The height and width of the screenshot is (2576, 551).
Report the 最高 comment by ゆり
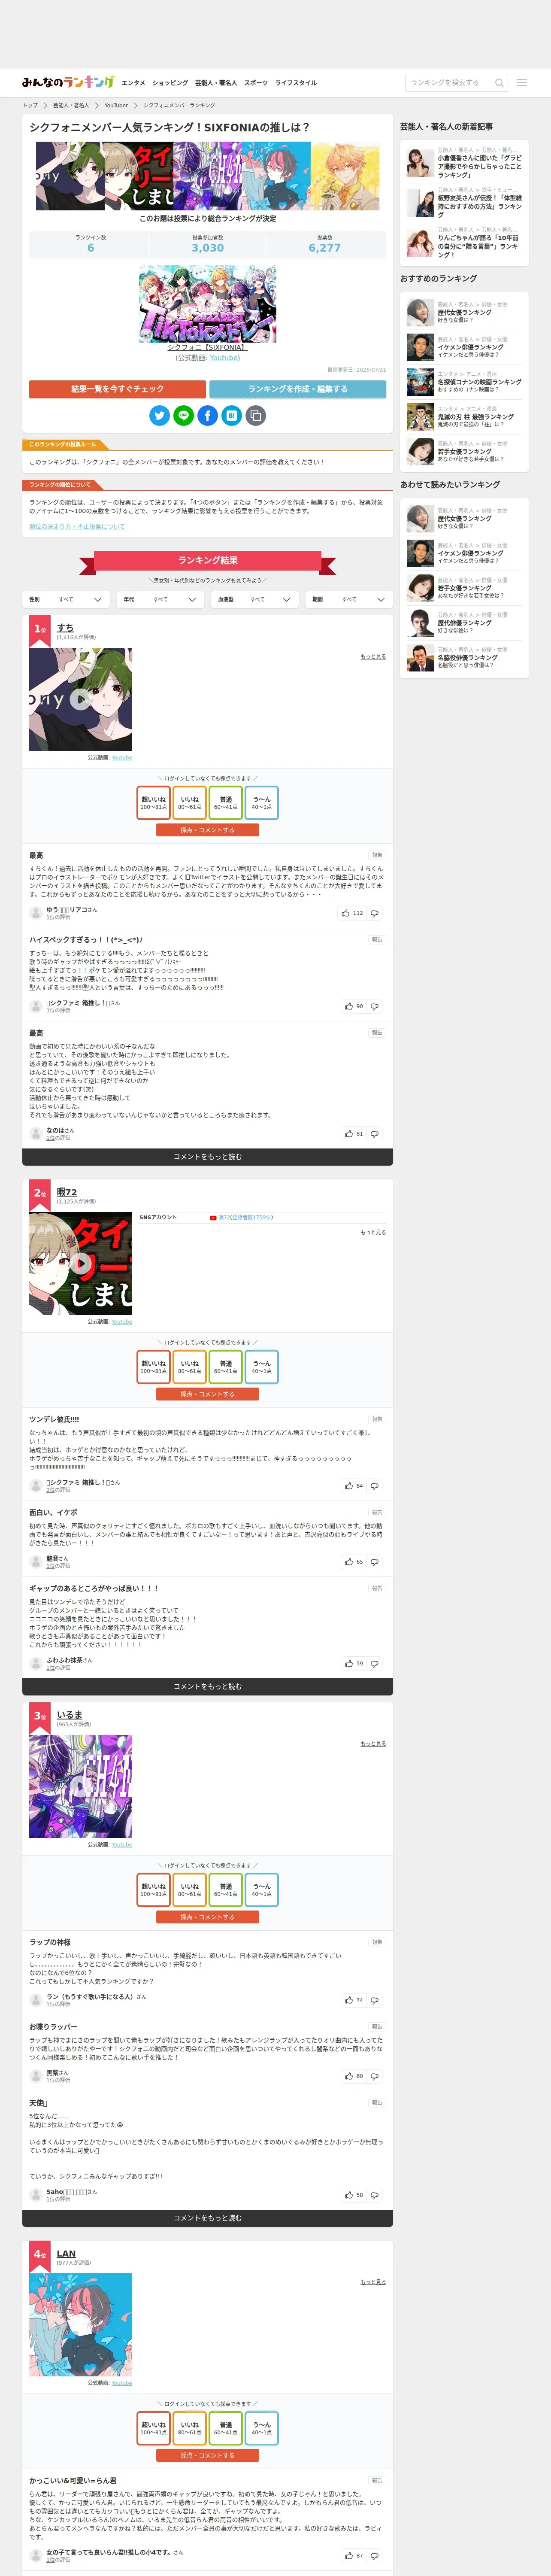pyautogui.click(x=377, y=855)
